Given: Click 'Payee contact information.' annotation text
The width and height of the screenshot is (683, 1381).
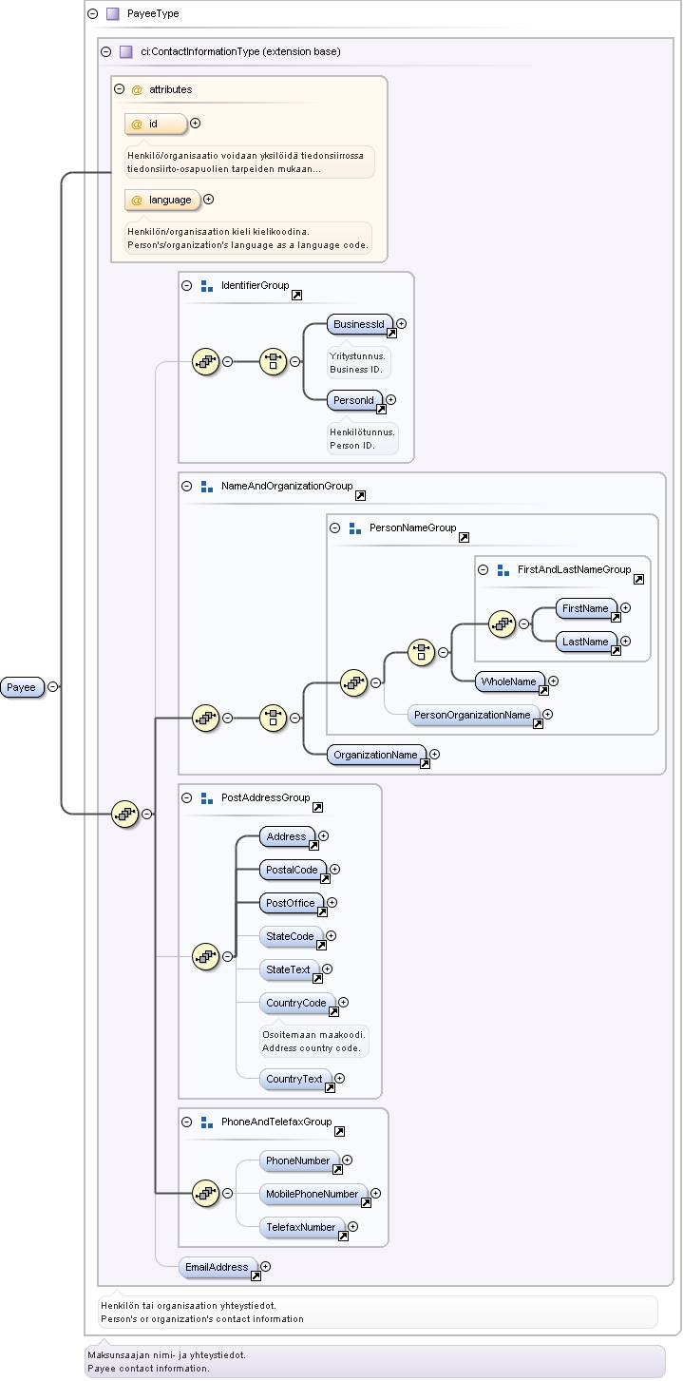Looking at the screenshot, I should coord(148,1369).
